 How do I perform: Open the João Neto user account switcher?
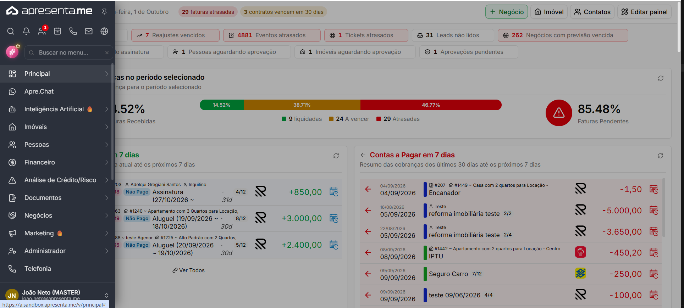pos(106,295)
